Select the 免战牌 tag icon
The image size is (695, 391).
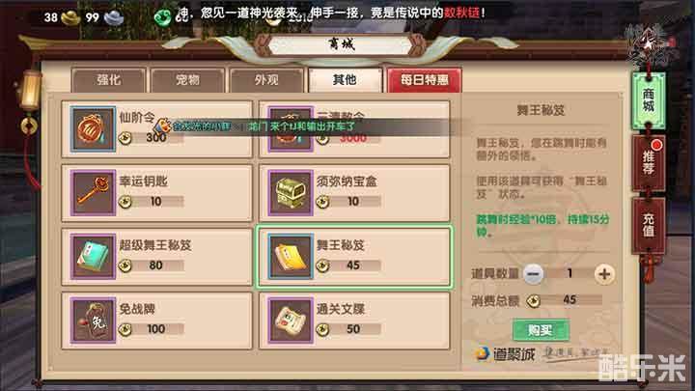(x=93, y=321)
